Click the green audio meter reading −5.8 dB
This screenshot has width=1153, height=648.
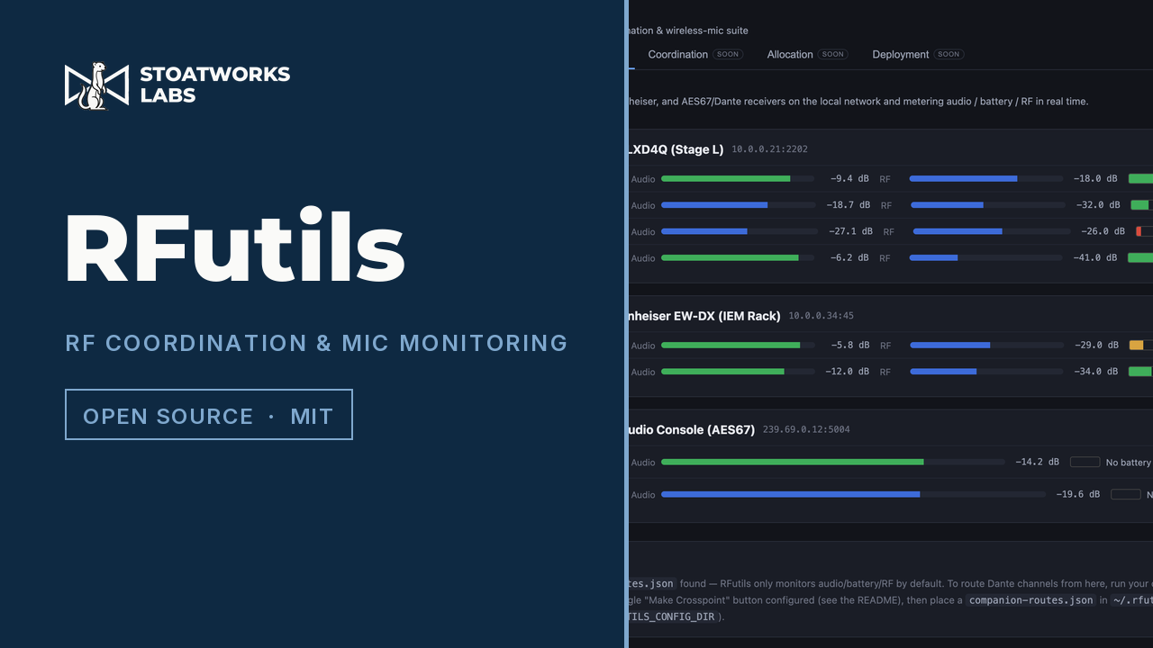(x=738, y=345)
